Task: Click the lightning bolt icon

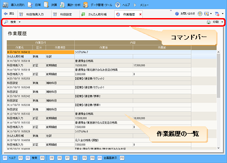Action: [x=200, y=14]
